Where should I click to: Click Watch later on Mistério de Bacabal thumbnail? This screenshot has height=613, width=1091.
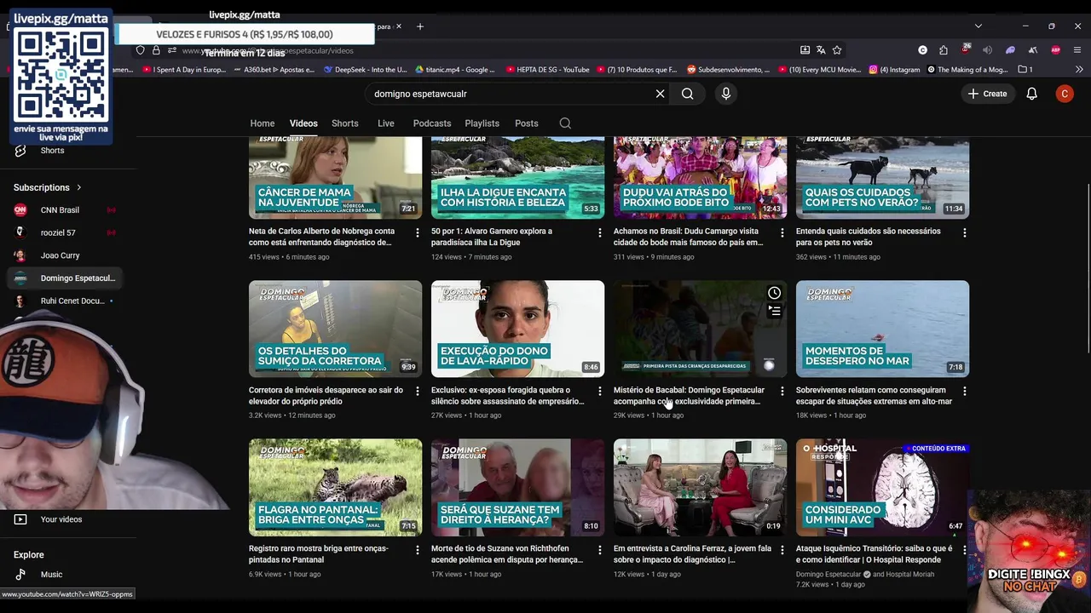click(774, 293)
